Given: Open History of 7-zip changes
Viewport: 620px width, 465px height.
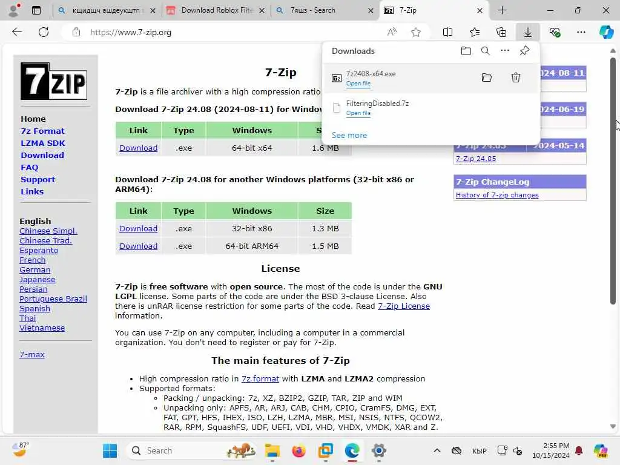Looking at the screenshot, I should point(497,195).
